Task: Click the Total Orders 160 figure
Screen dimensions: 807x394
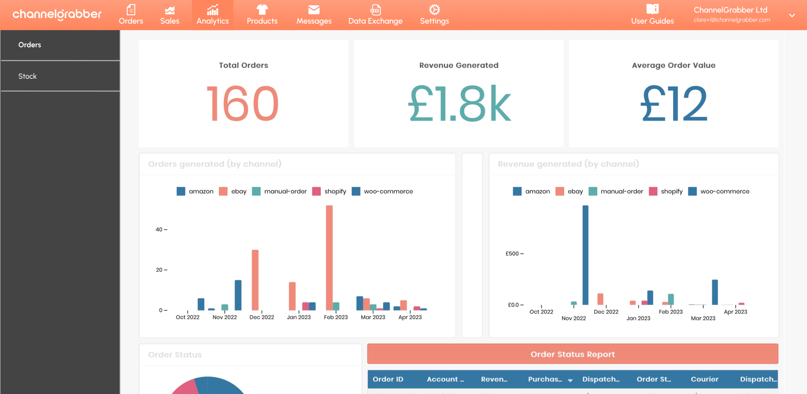Action: pos(243,104)
